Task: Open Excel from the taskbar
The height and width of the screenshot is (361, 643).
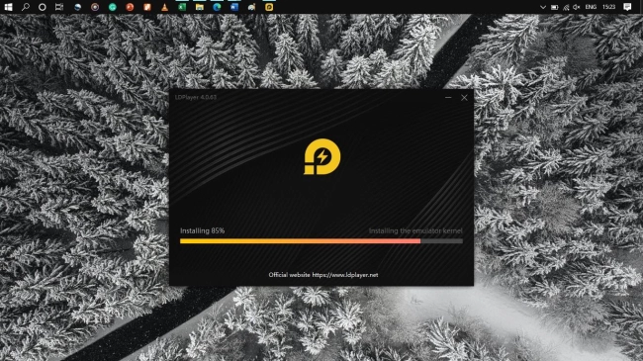Action: click(182, 7)
